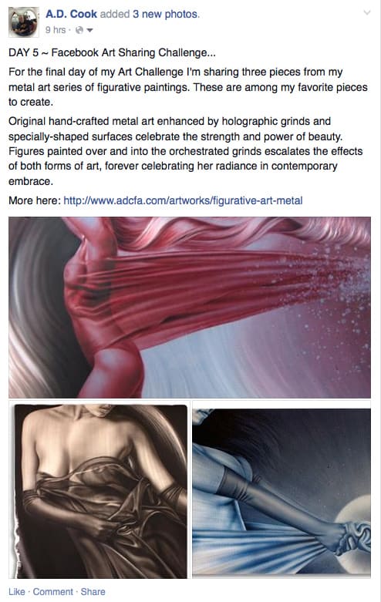The width and height of the screenshot is (381, 602).
Task: Click the "DAY 5 ~ Facebook Art Sharing Challenge" text
Action: click(x=112, y=52)
